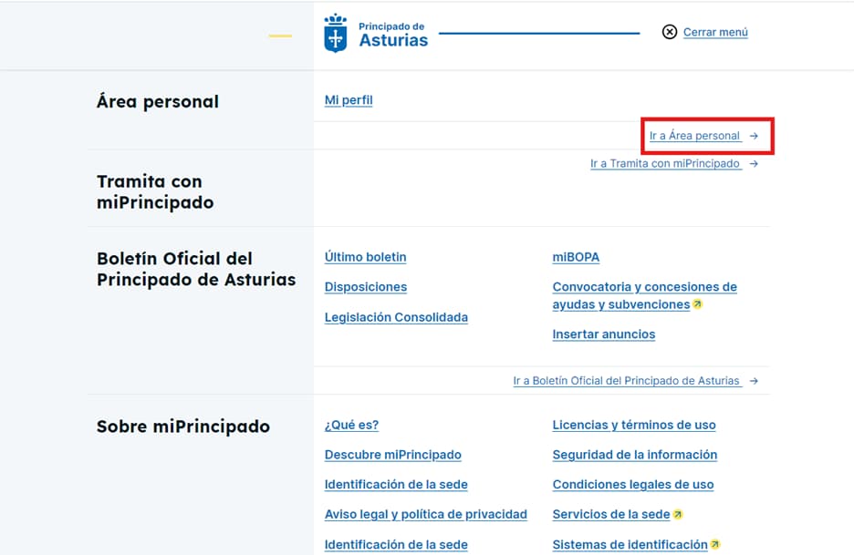
Task: Open the ¿Qué es? link
Action: coord(351,425)
